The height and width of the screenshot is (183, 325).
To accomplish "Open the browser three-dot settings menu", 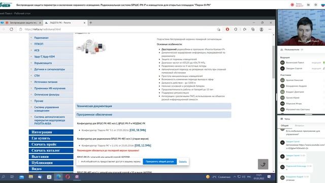I will coord(270,29).
